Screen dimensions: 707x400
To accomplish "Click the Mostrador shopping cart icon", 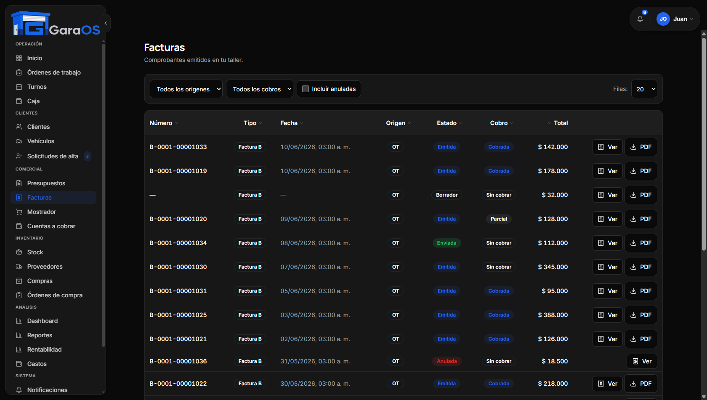I will click(x=19, y=212).
